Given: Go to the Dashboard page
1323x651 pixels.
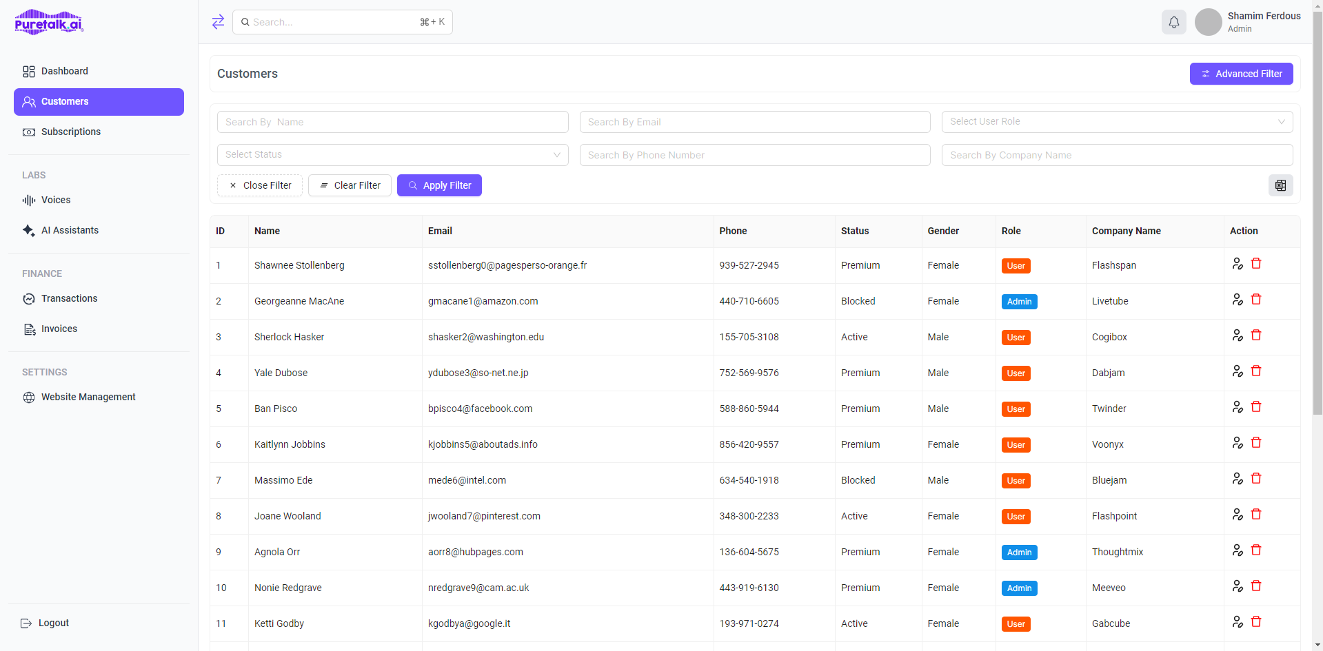Looking at the screenshot, I should [65, 71].
